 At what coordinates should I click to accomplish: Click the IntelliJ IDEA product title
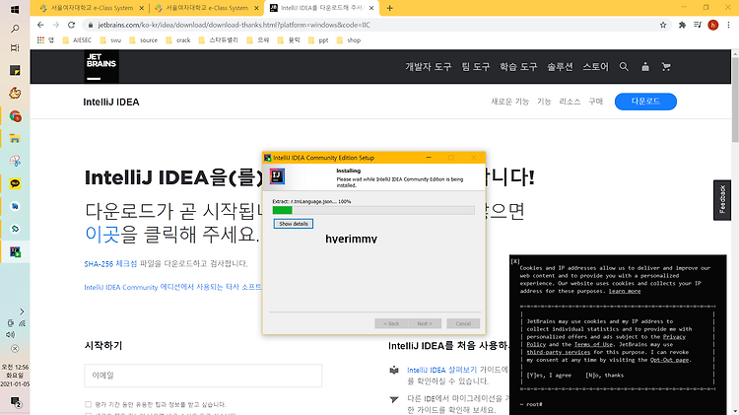click(x=111, y=102)
